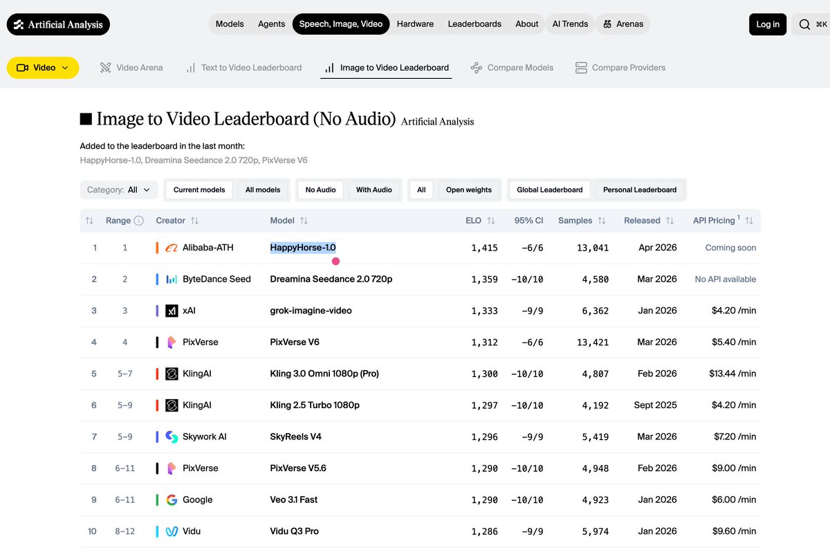This screenshot has width=830, height=550.
Task: Click the Arenas controller icon
Action: pos(607,24)
